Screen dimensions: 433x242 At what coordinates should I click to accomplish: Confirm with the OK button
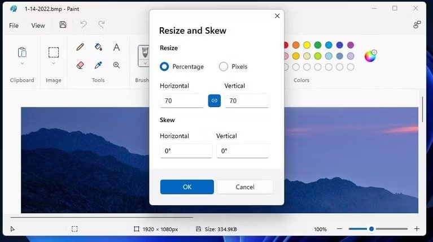coord(187,187)
